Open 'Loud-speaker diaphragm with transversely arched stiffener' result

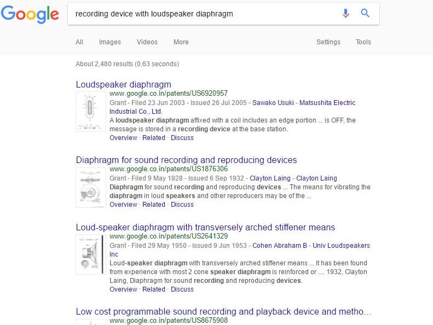[x=205, y=228]
